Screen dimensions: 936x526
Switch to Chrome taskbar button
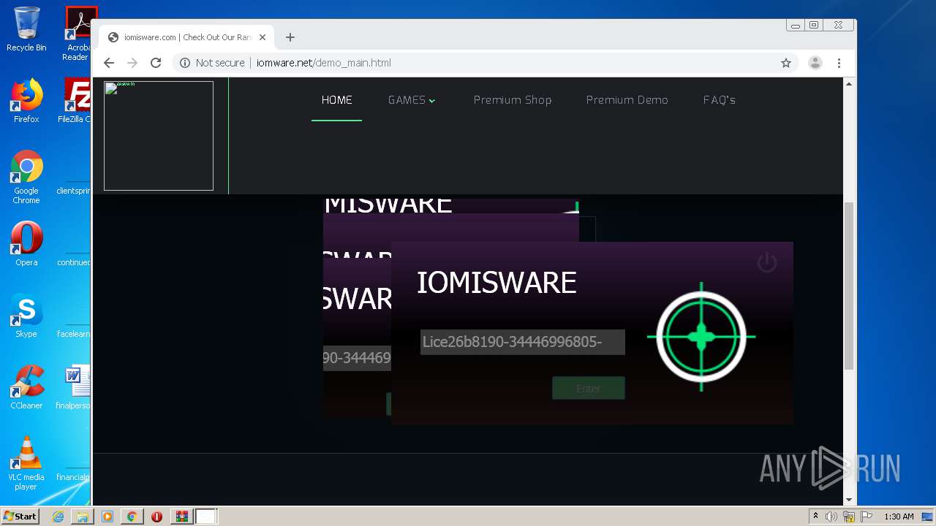pos(132,517)
